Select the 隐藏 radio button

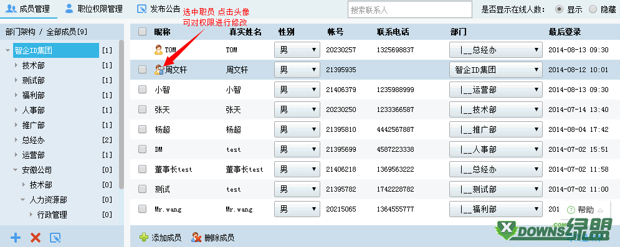pyautogui.click(x=593, y=9)
